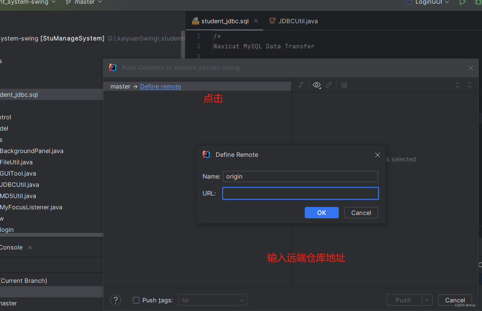
Task: Click OK in Define Remote dialog
Action: [x=322, y=213]
